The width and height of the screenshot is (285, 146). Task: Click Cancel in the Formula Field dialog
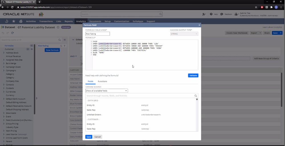tap(97, 137)
